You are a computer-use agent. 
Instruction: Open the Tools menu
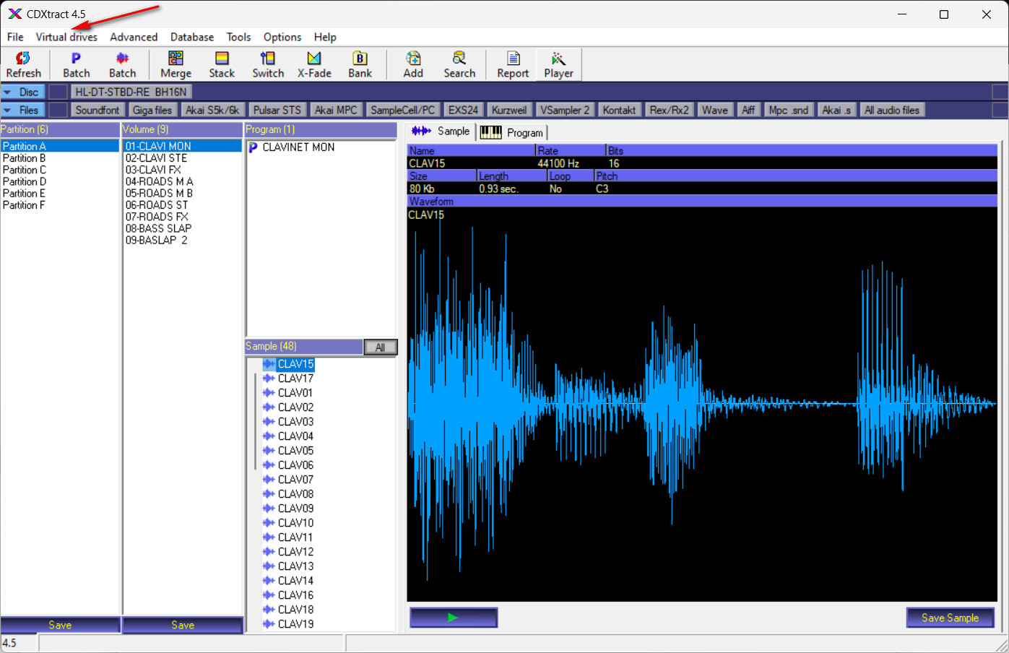pos(238,37)
